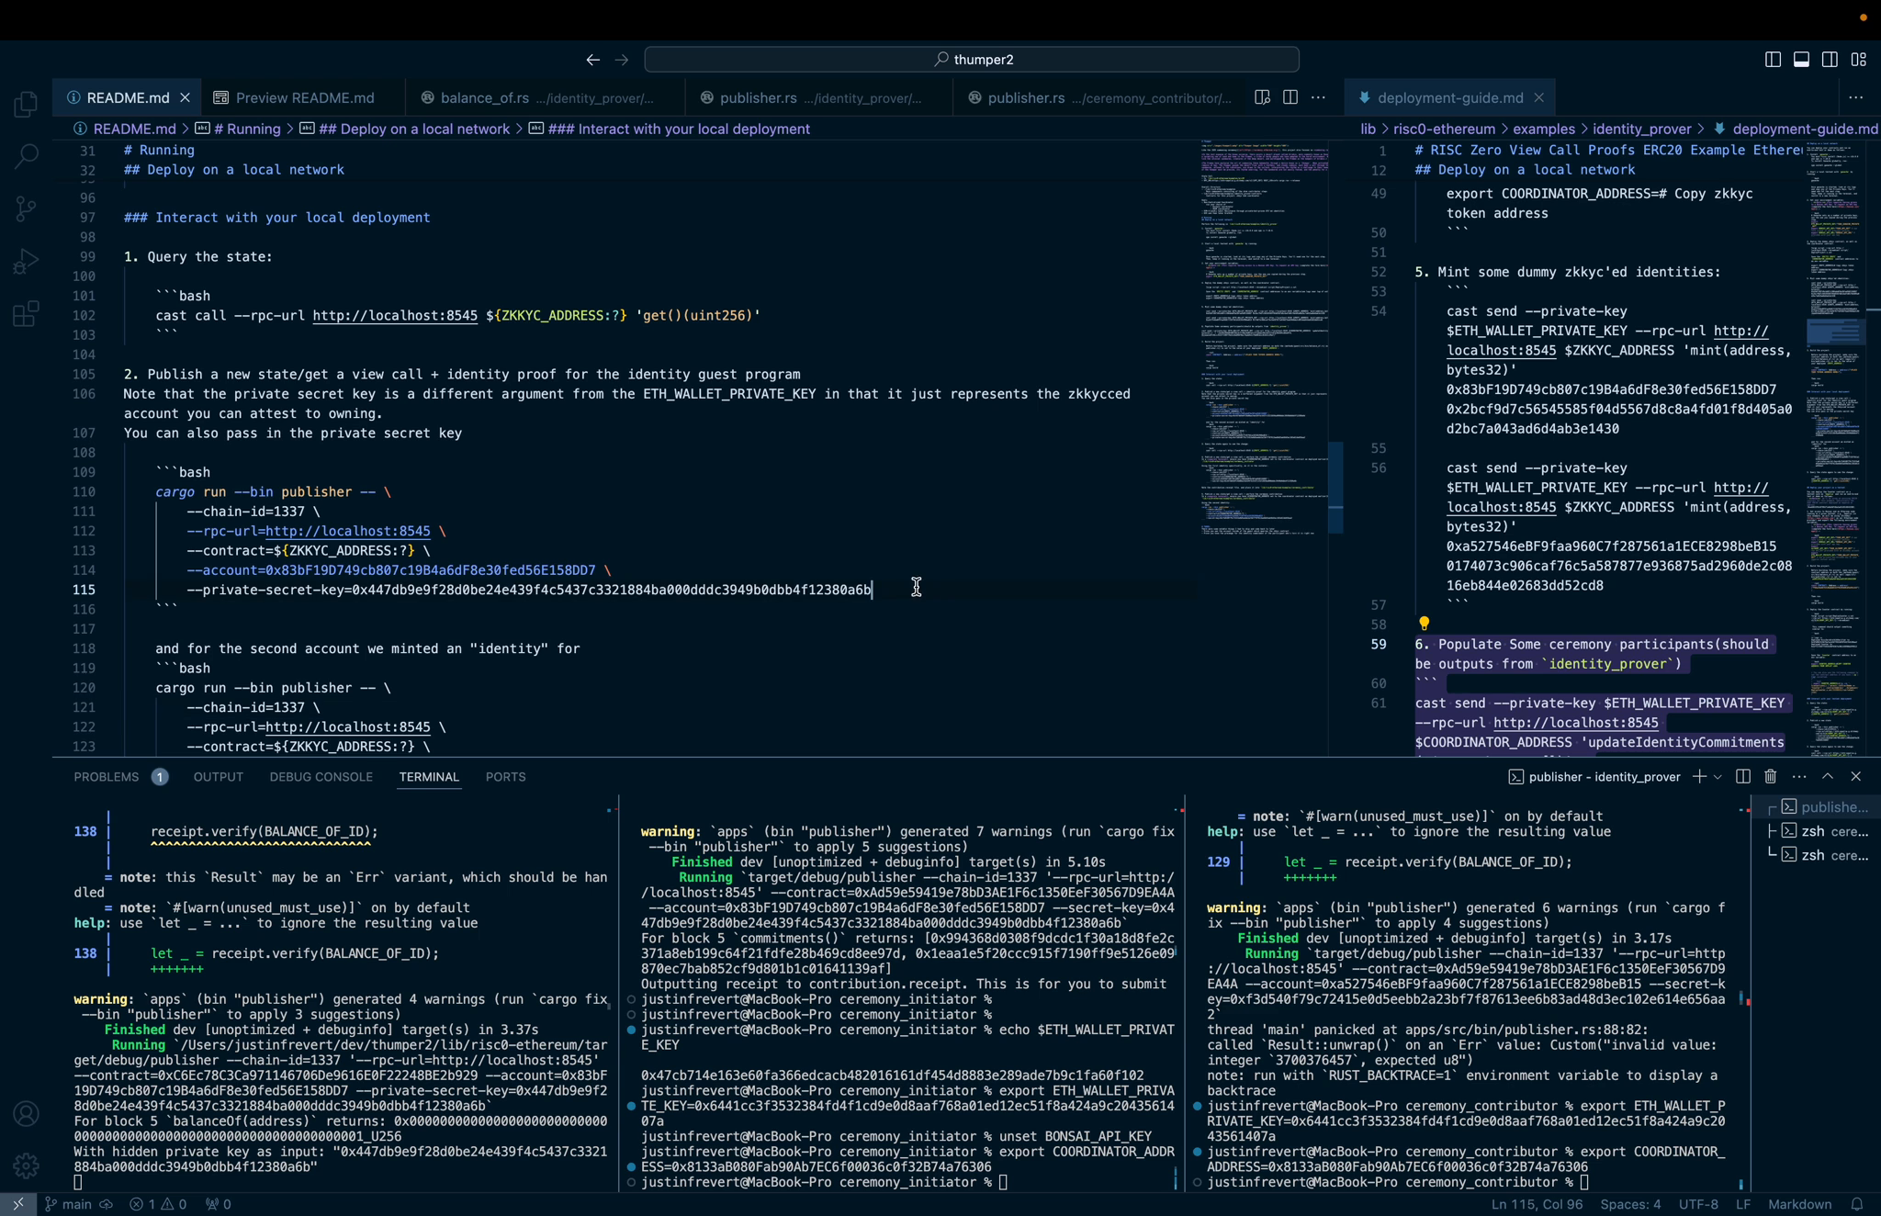1881x1216 pixels.
Task: Click the thumper2 command center search box
Action: pos(972,60)
